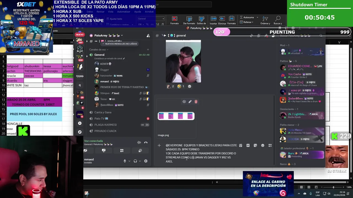Open Discover servers compass icon
Screen dimensions: 353x198
[x=80, y=132]
